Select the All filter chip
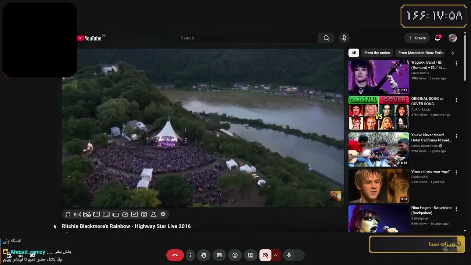 click(354, 53)
